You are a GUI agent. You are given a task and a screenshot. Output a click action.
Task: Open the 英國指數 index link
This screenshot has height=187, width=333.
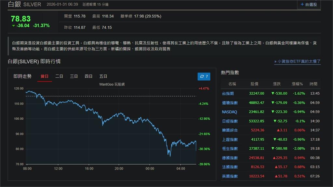point(230,176)
